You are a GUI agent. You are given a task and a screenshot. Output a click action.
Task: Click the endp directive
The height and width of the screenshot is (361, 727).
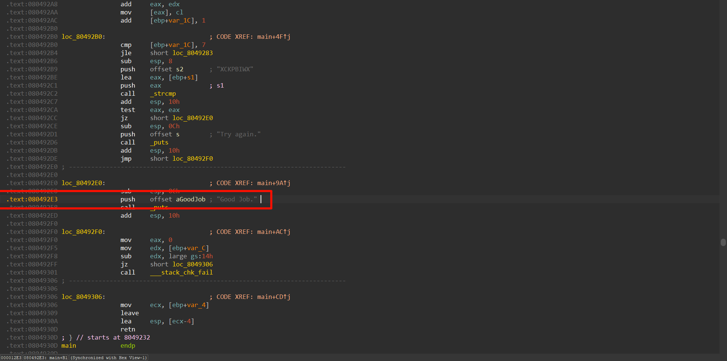[128, 345]
